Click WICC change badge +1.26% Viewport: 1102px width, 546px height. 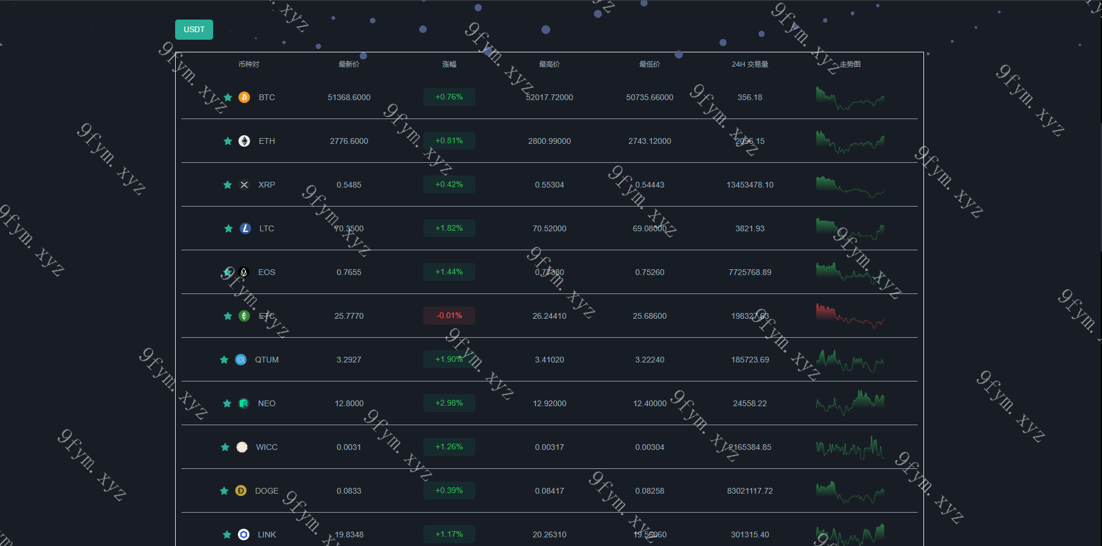point(449,447)
